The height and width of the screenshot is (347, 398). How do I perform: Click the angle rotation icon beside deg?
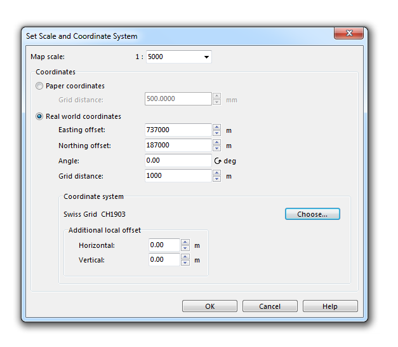(x=218, y=161)
